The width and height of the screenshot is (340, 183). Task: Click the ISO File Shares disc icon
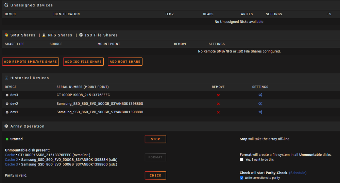coord(81,35)
